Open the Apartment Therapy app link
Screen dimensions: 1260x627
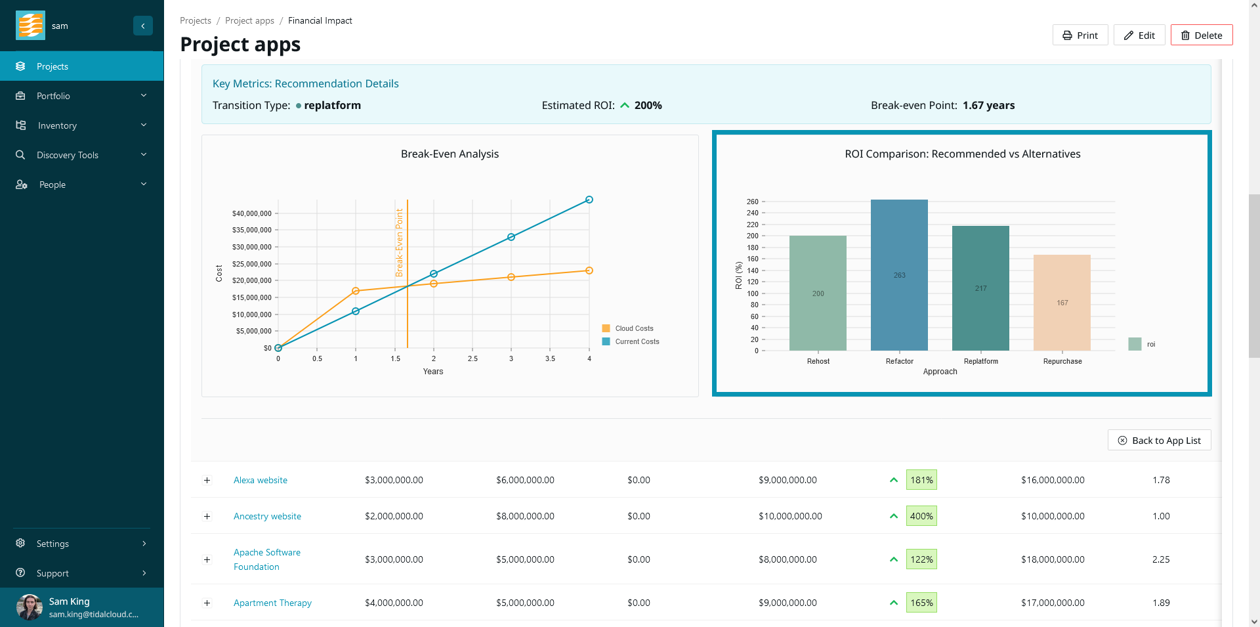(272, 603)
